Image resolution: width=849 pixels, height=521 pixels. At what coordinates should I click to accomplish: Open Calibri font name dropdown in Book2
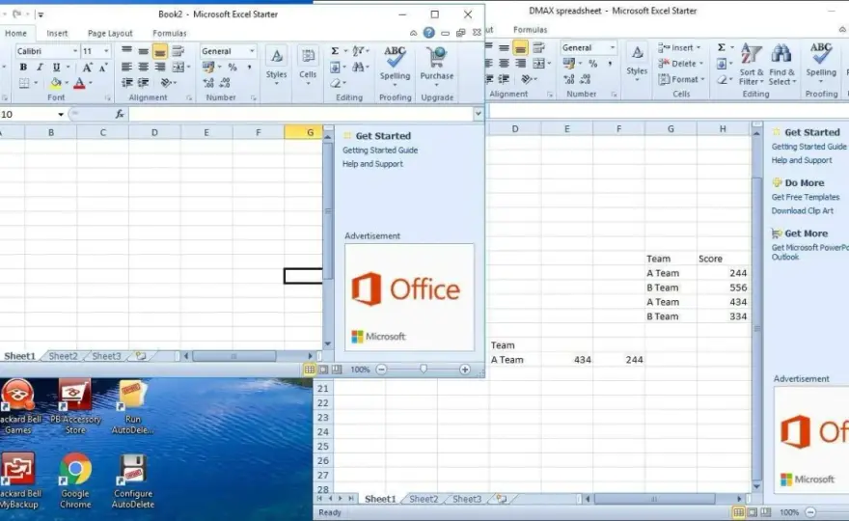[x=75, y=51]
